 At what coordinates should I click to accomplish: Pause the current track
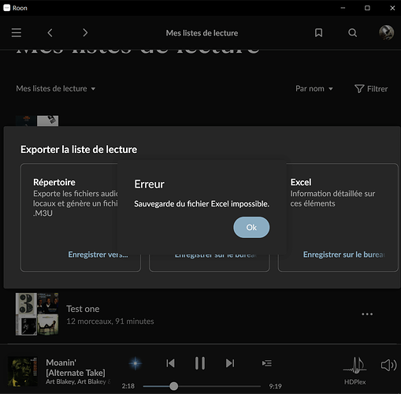tap(200, 363)
